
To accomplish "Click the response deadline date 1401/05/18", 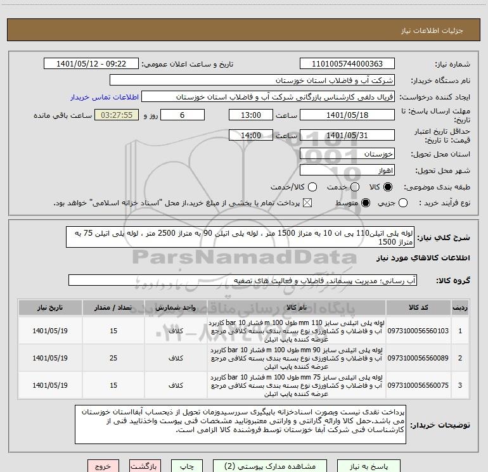I will click(x=347, y=115).
